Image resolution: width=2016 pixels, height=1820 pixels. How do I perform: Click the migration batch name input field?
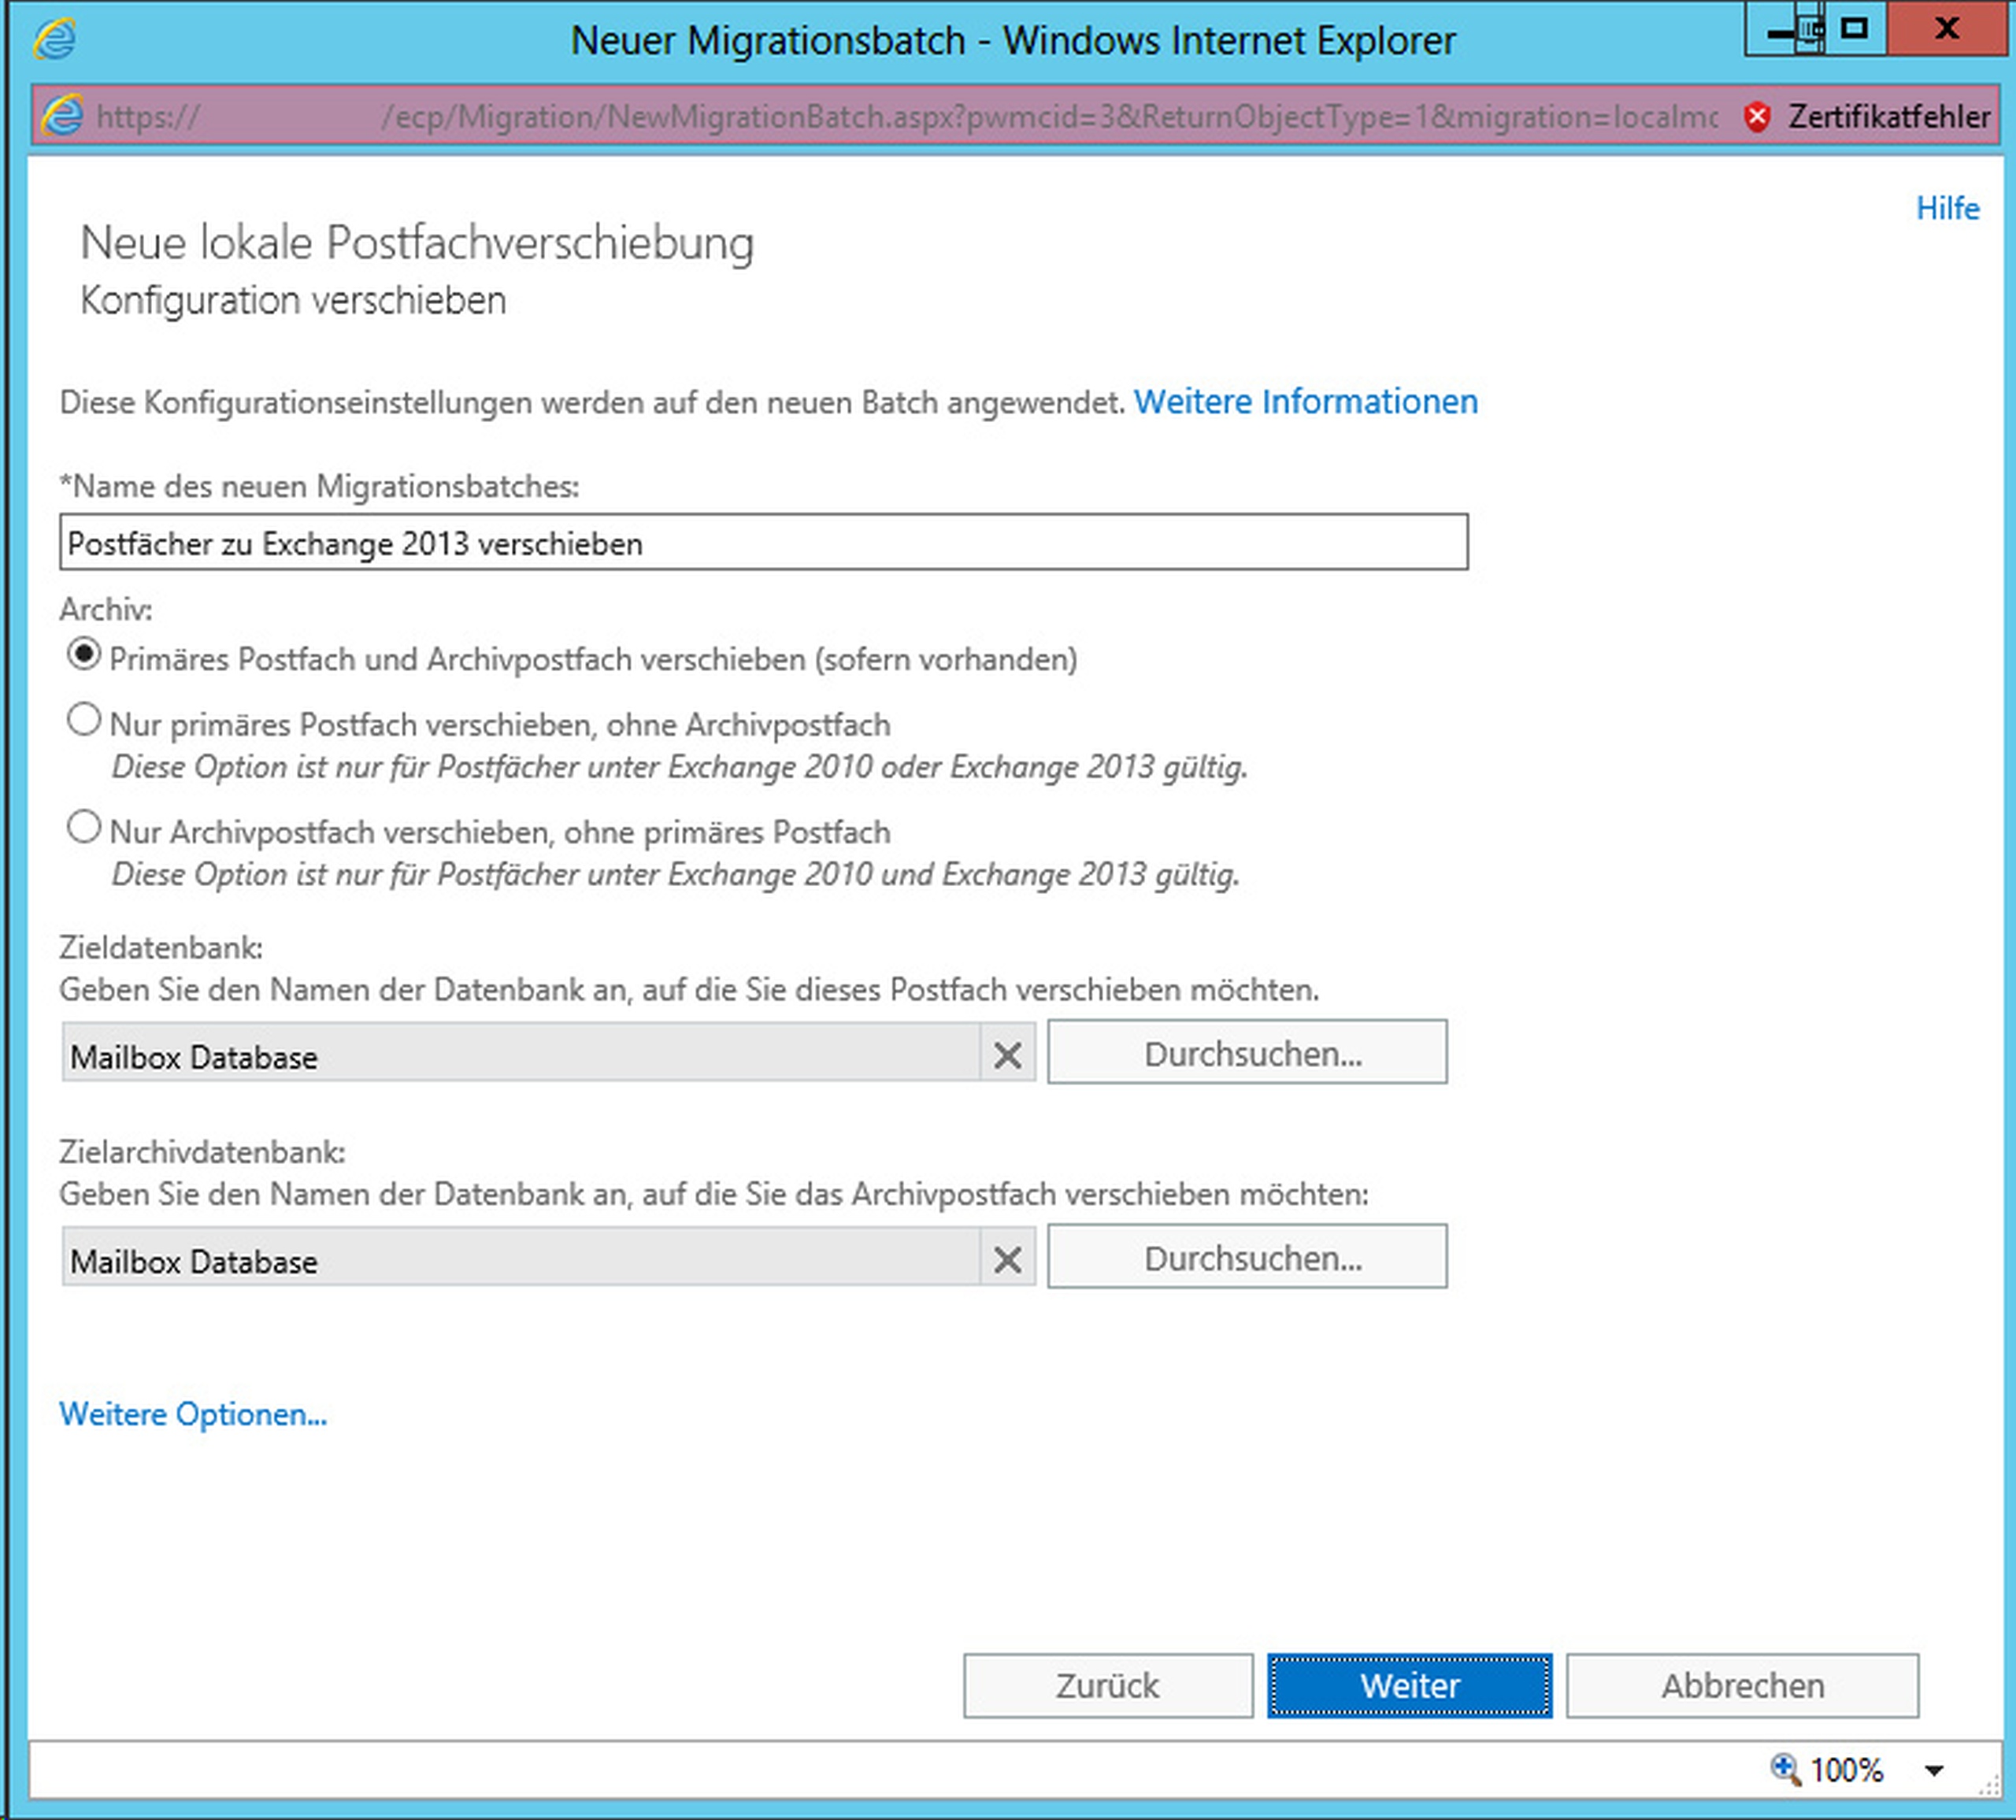click(x=763, y=543)
